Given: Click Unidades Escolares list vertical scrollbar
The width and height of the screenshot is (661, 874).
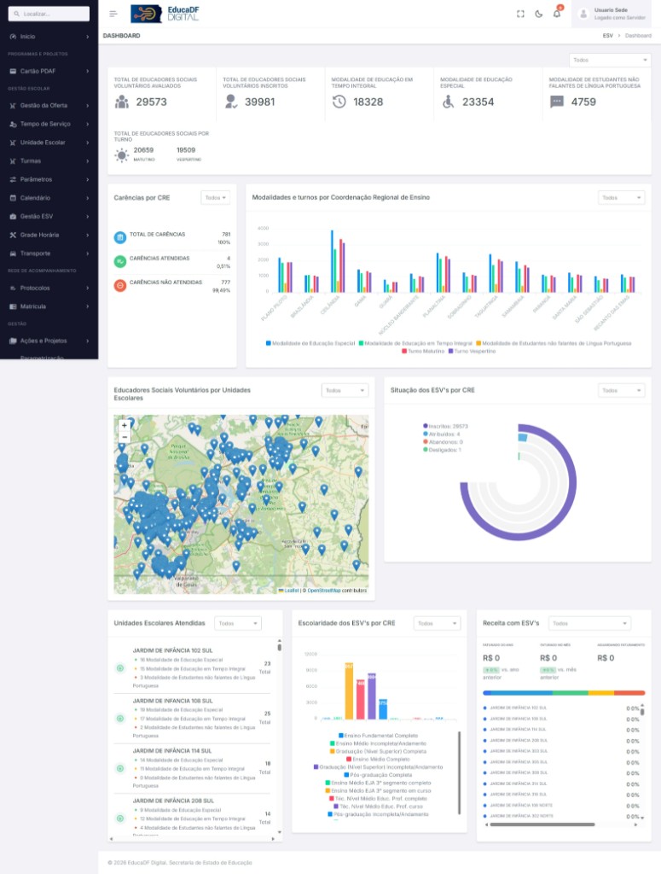Looking at the screenshot, I should pyautogui.click(x=279, y=647).
